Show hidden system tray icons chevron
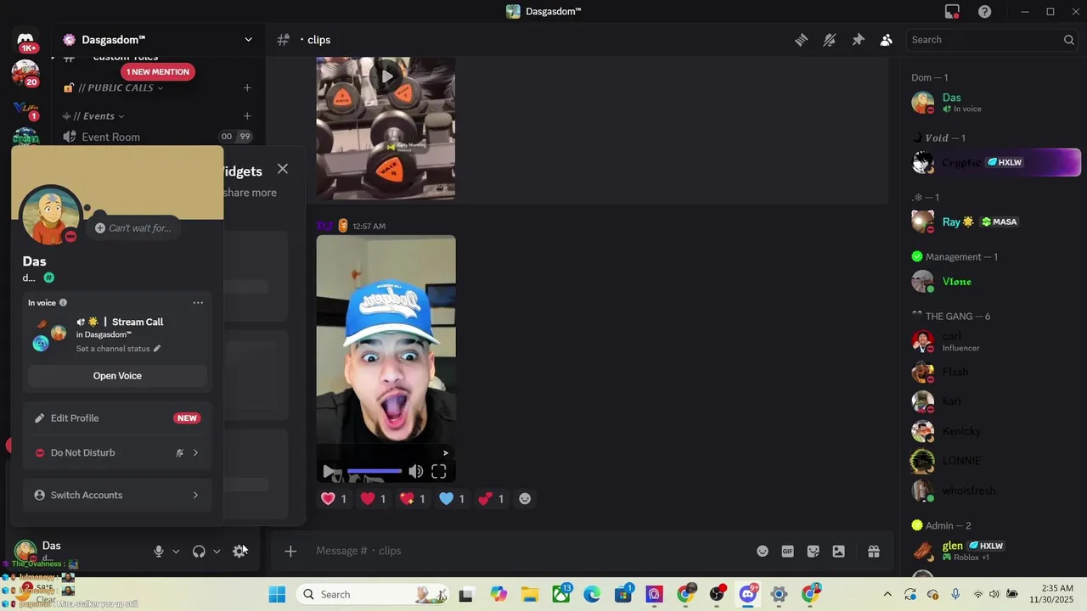1087x611 pixels. [887, 594]
